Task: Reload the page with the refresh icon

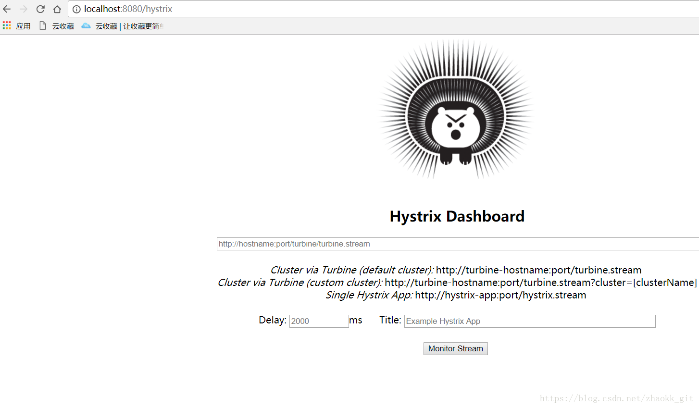Action: (x=40, y=9)
